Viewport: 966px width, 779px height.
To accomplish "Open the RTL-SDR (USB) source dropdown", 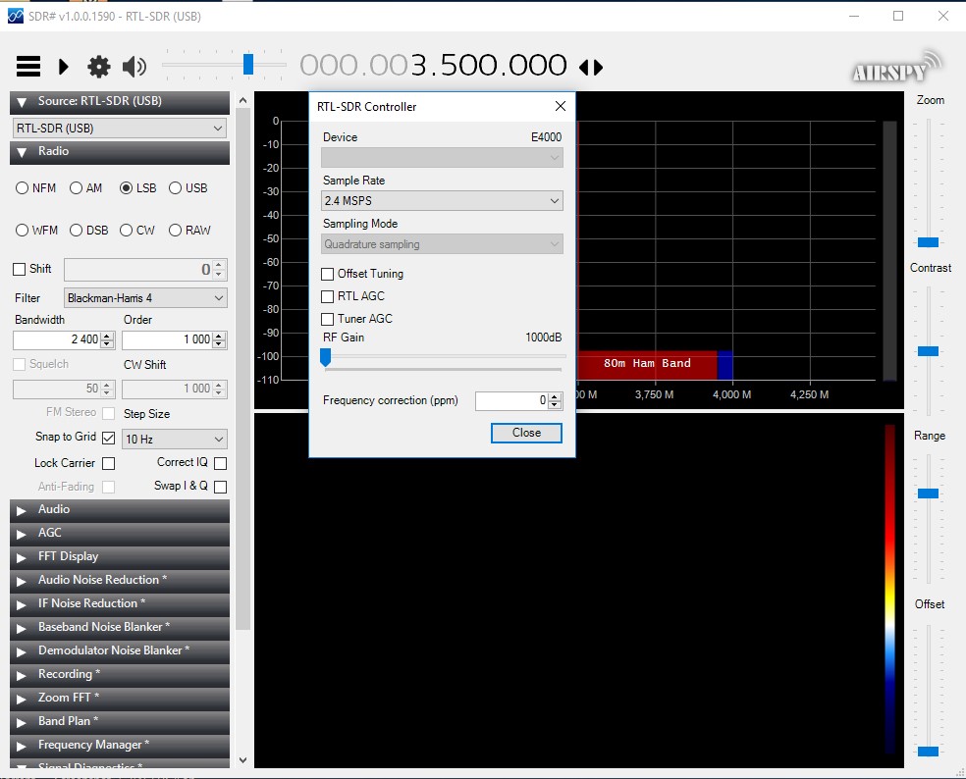I will (x=120, y=129).
